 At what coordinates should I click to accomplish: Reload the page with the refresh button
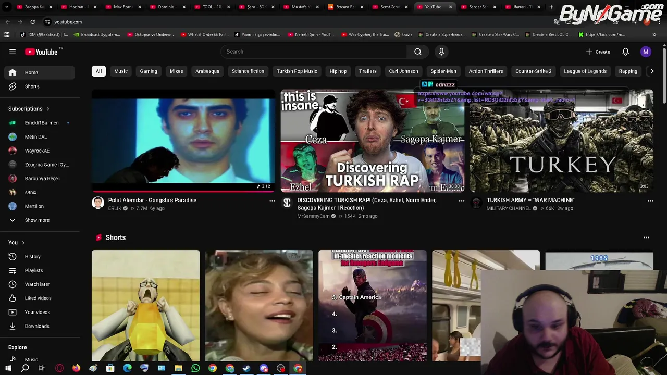pyautogui.click(x=32, y=22)
